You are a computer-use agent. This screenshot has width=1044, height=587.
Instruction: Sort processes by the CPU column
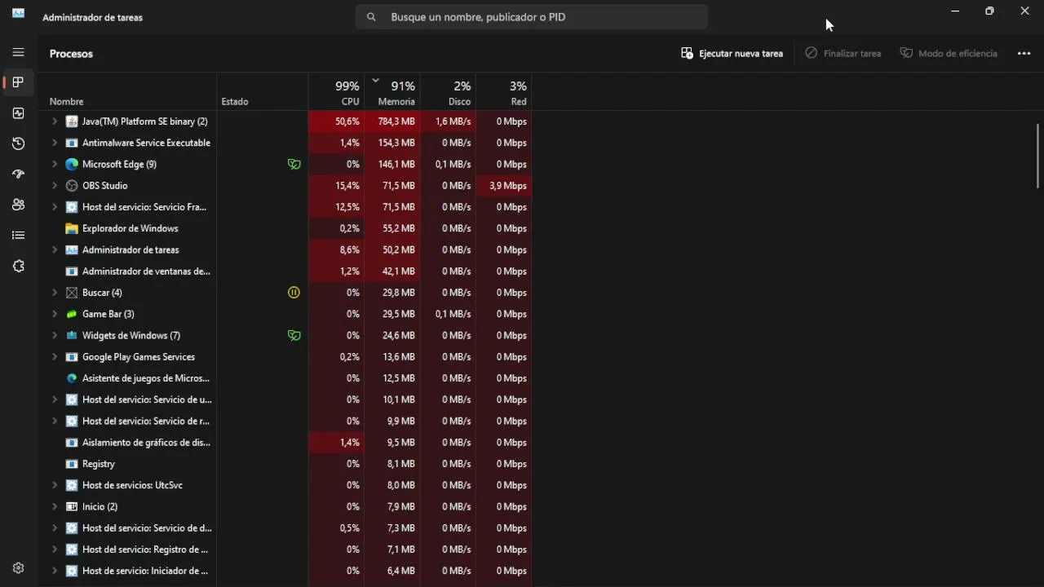(x=336, y=91)
